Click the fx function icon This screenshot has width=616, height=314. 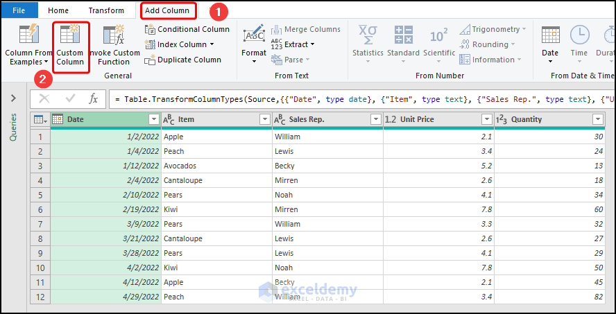point(93,99)
